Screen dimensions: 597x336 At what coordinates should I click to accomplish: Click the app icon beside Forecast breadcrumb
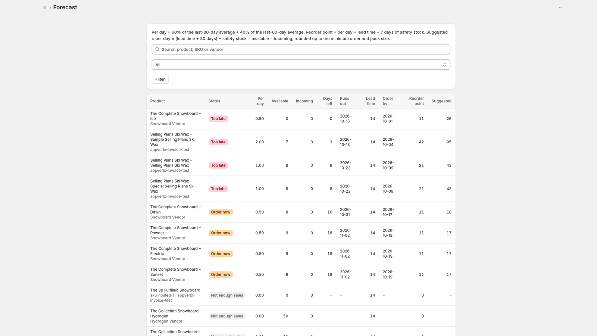(x=44, y=7)
